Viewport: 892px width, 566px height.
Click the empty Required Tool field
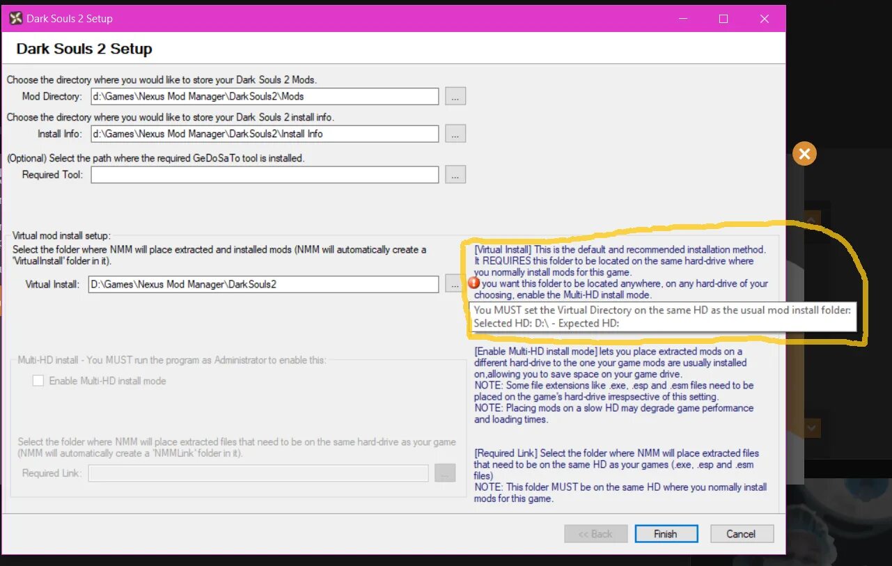click(x=265, y=175)
